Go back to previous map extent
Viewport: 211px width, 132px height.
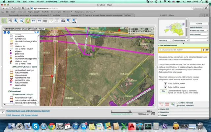click(x=34, y=21)
